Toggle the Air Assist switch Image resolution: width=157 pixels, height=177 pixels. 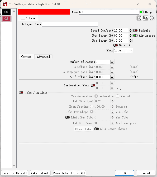point(135,36)
